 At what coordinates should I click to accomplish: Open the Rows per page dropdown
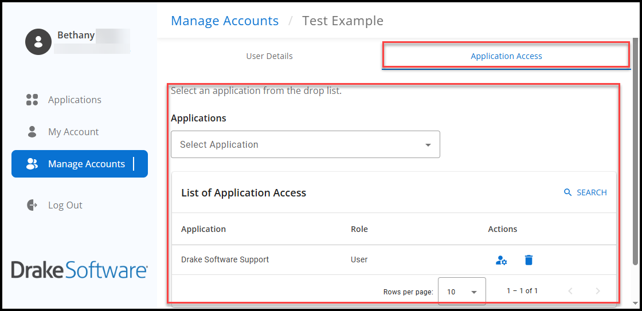[x=462, y=292]
